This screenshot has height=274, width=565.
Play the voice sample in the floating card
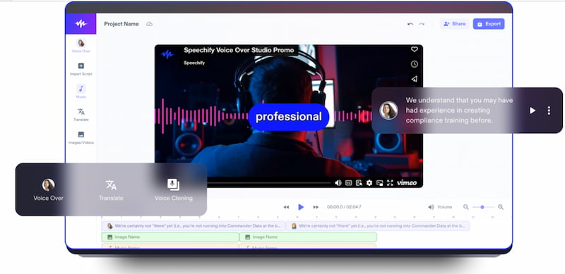(533, 111)
